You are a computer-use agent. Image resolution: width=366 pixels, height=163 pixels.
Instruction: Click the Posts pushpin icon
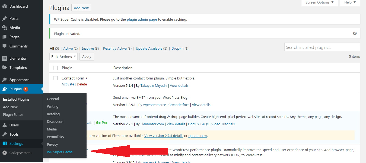[5, 18]
